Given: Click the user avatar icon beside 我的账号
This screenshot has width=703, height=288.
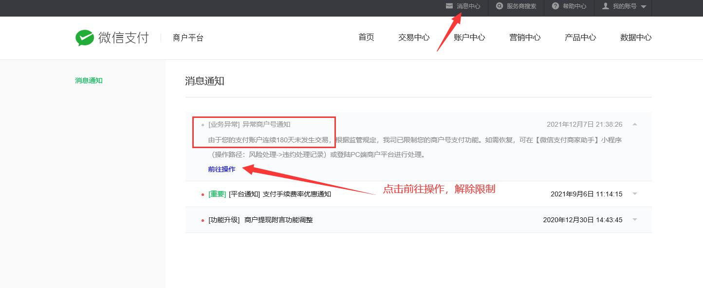Looking at the screenshot, I should pos(605,6).
